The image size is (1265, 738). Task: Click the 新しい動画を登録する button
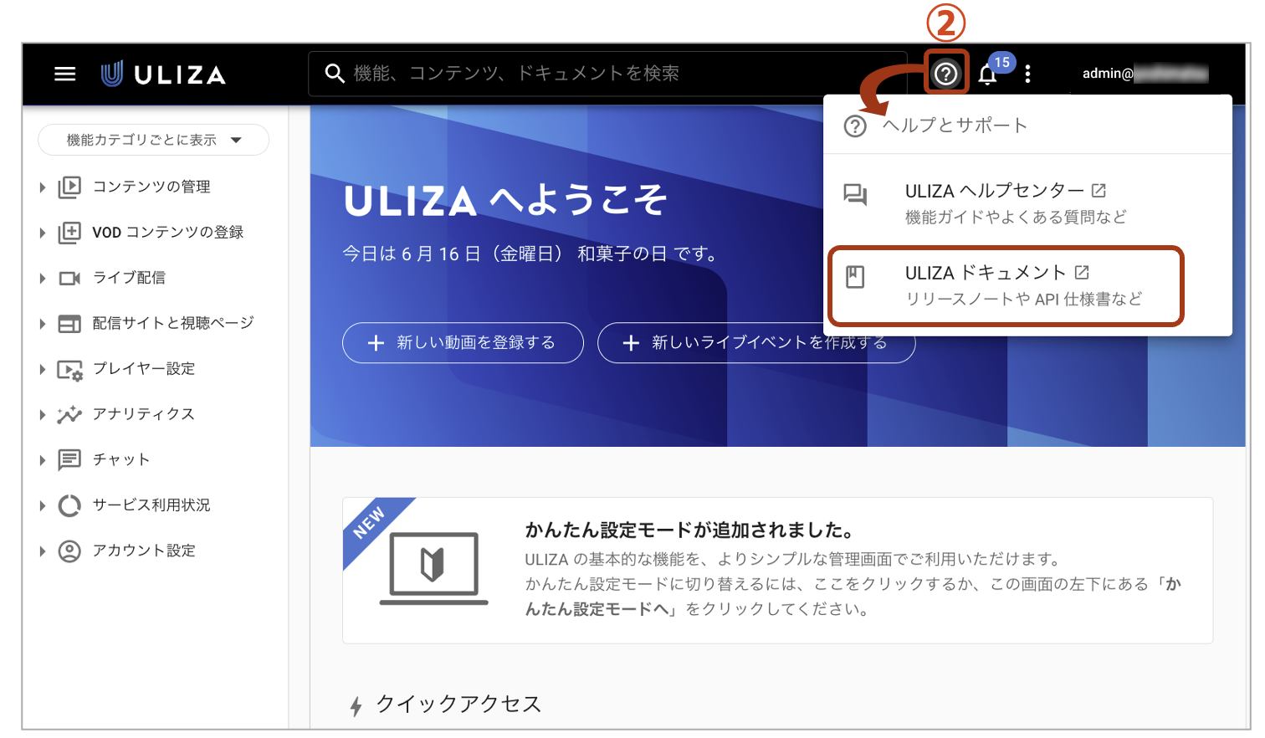(x=463, y=342)
